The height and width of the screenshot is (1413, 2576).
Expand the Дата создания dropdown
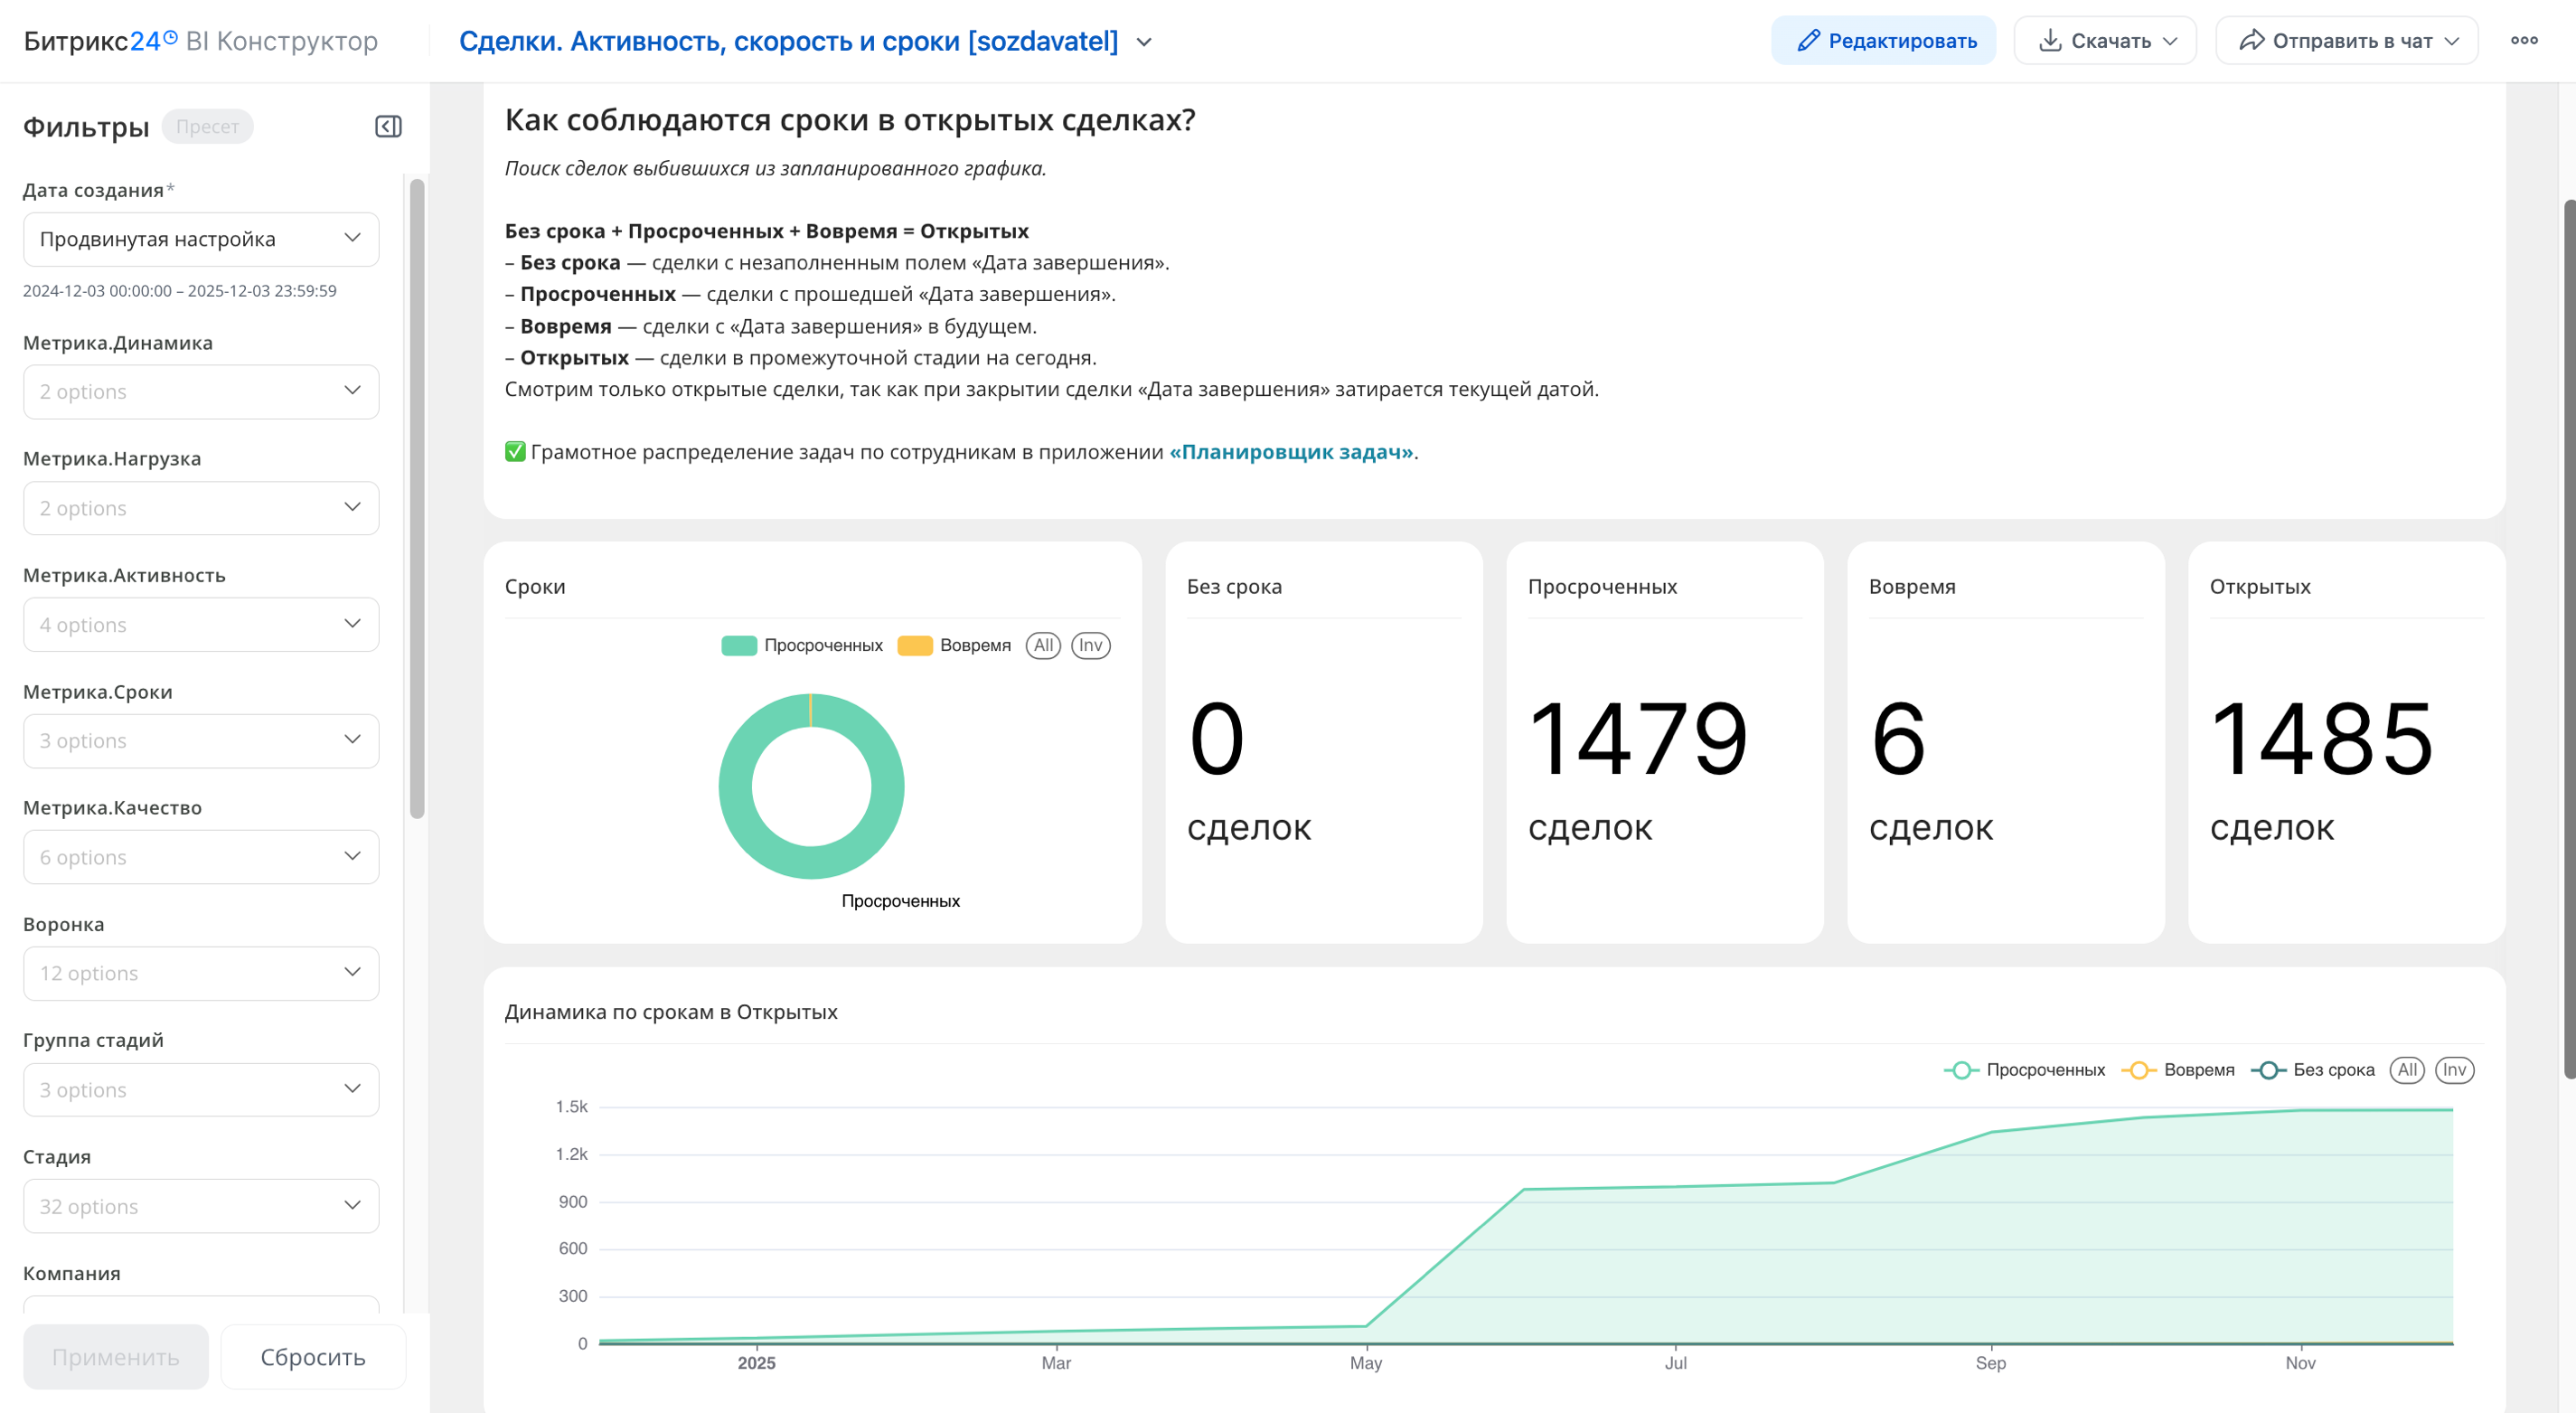[200, 239]
